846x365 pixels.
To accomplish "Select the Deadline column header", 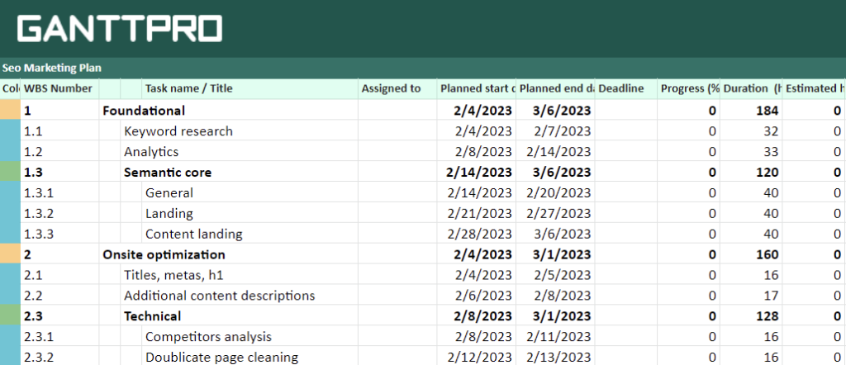I will pos(620,89).
